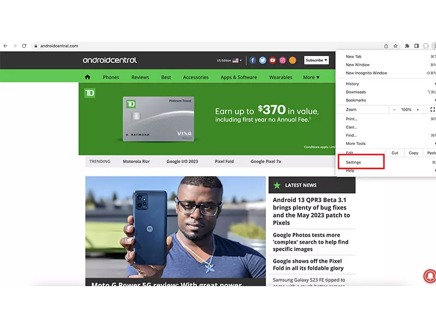Viewport: 436px width, 327px height.
Task: Reload the androidcentral.com page
Action: click(x=24, y=46)
